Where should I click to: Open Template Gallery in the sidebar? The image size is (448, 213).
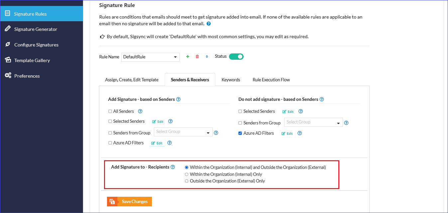(32, 60)
